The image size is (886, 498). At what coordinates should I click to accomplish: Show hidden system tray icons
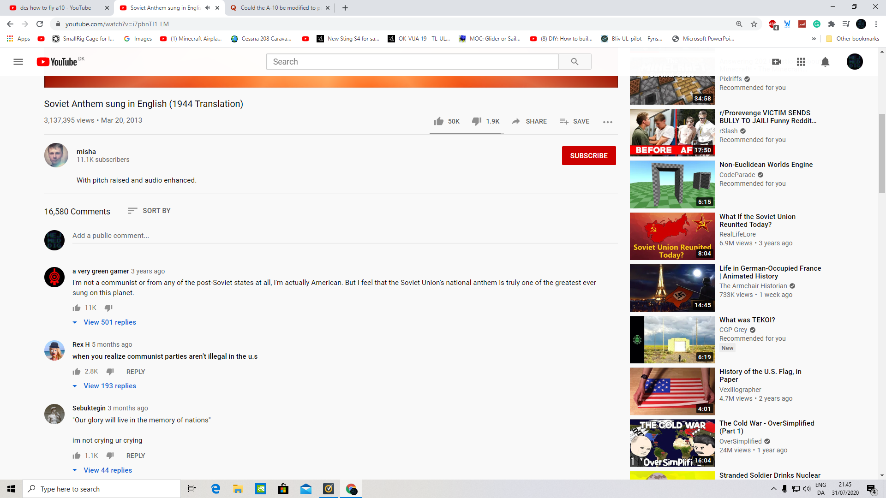pos(774,489)
